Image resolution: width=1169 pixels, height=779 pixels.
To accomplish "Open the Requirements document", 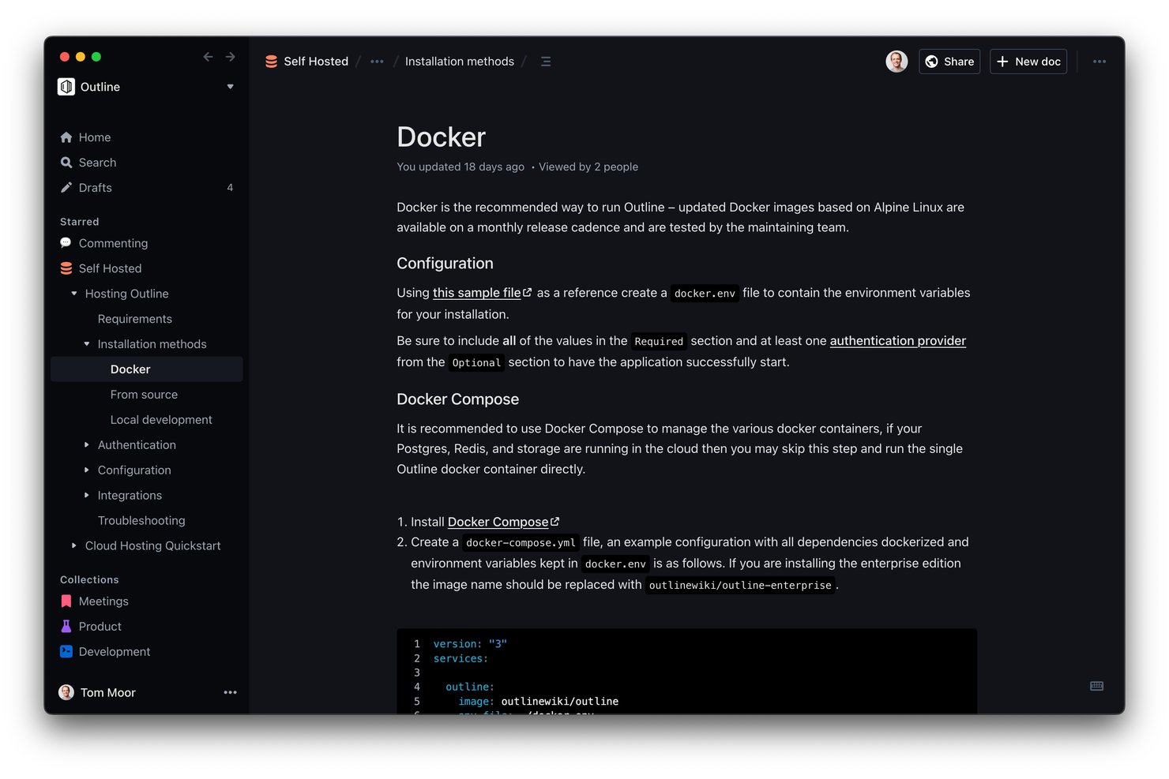I will (x=135, y=319).
